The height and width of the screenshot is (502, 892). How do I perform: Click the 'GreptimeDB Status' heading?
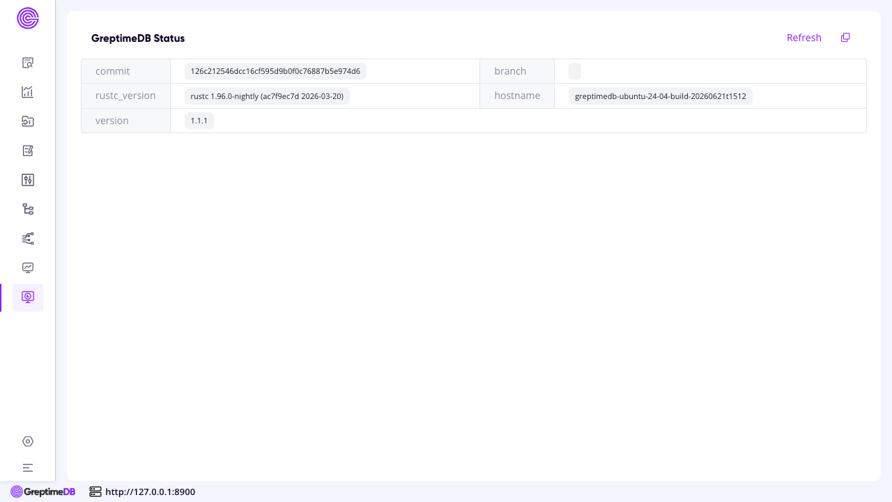138,38
